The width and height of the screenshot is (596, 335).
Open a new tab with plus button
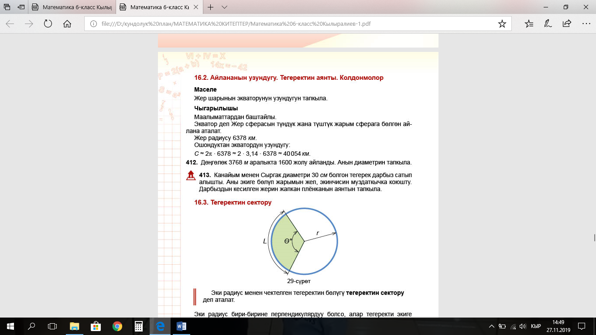(211, 7)
